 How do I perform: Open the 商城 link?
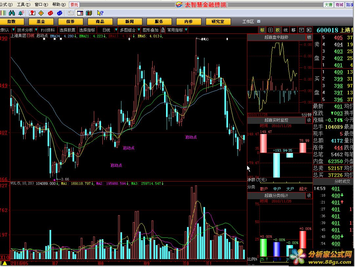[x=339, y=5]
